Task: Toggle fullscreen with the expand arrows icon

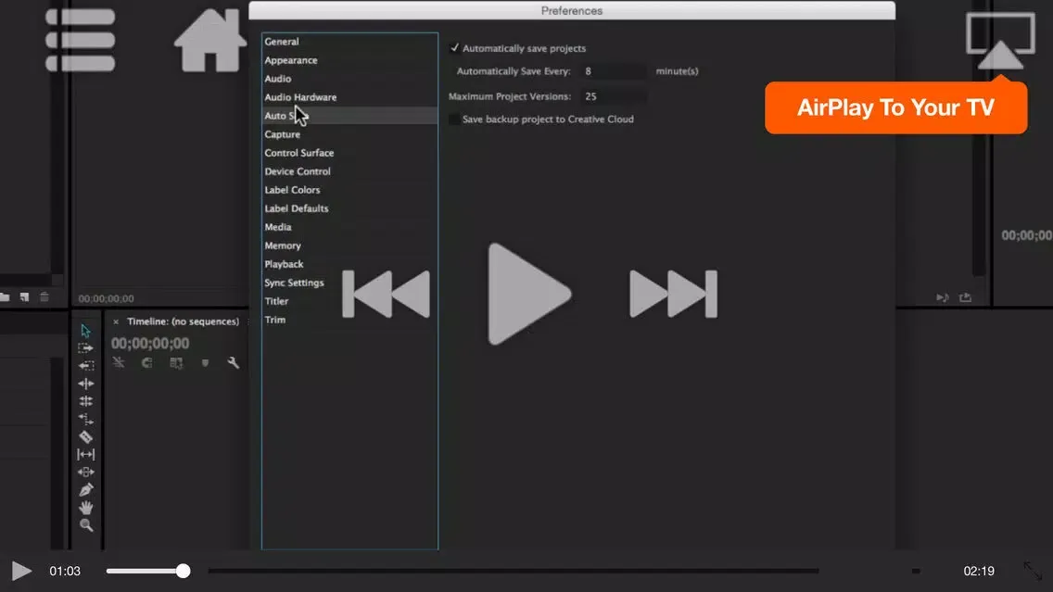Action: 1033,571
